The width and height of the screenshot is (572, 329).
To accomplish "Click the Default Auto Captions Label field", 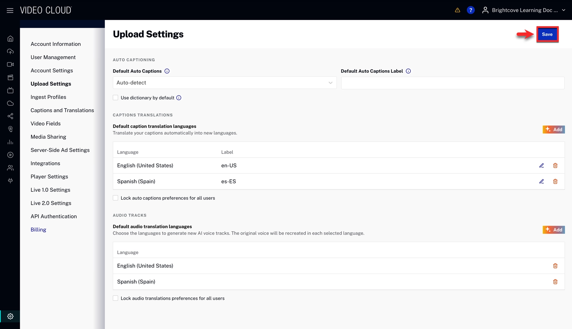I will pos(452,83).
